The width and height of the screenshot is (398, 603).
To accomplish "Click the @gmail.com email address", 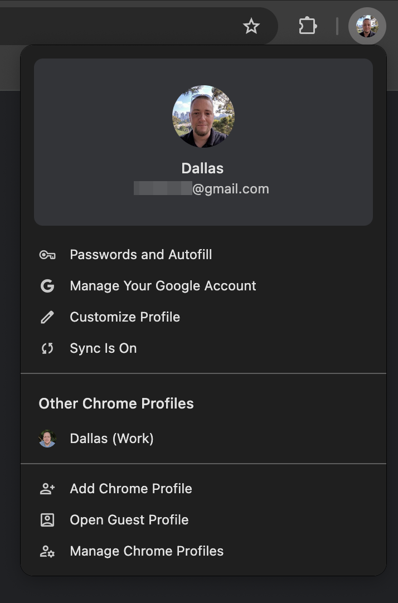I will (x=201, y=189).
